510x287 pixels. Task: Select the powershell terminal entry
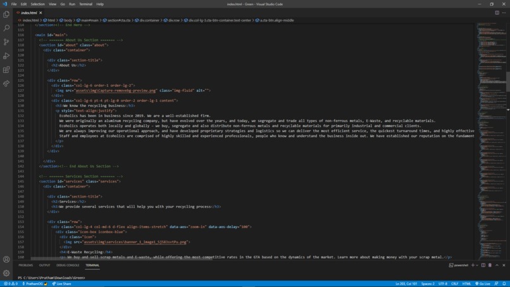[x=459, y=265]
